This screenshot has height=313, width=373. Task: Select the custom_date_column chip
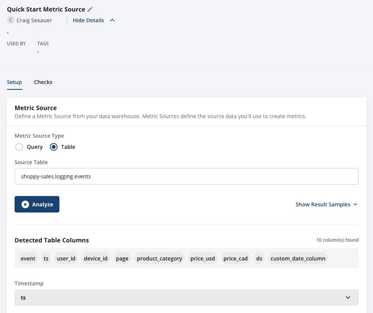[x=298, y=258]
